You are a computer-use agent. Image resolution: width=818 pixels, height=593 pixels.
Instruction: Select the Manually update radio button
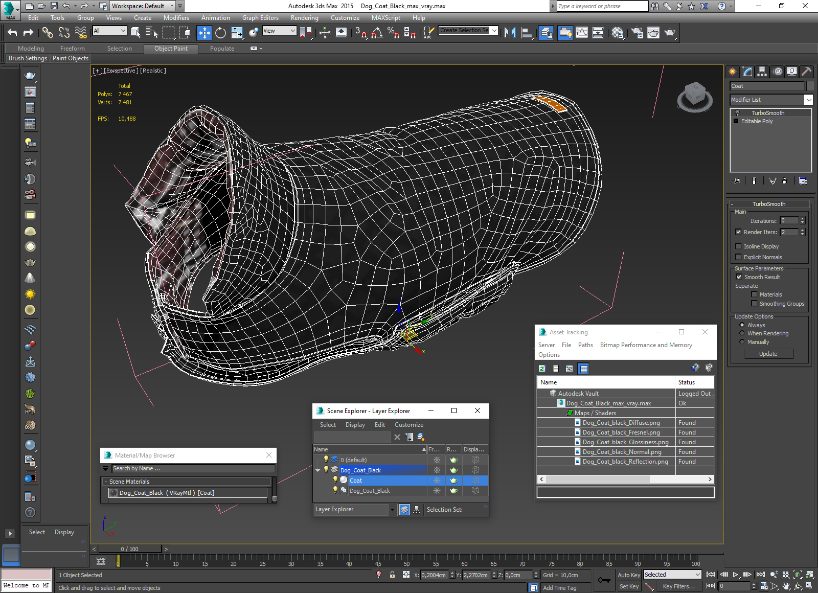pos(742,342)
